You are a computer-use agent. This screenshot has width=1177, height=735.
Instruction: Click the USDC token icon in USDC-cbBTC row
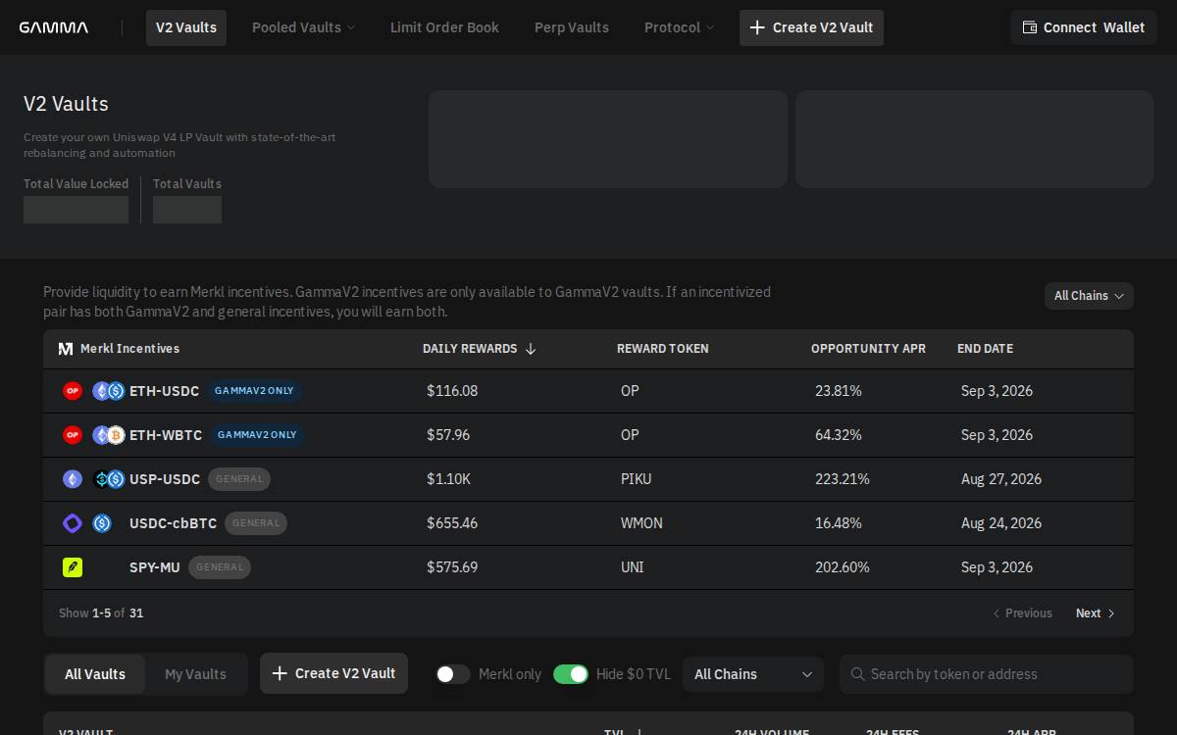102,523
